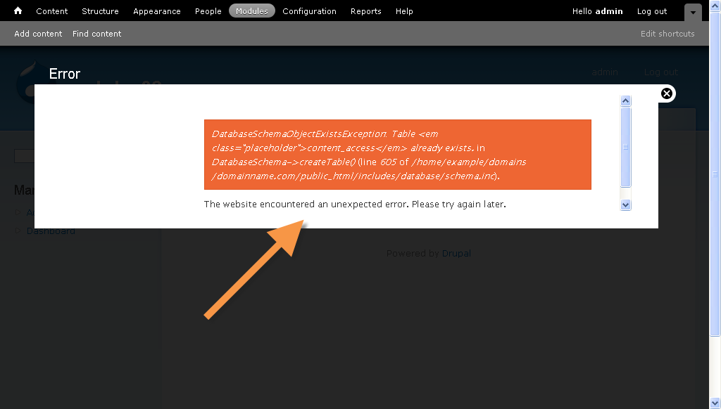Click the browser page scrollbar up arrow
The height and width of the screenshot is (409, 721).
pyautogui.click(x=715, y=6)
